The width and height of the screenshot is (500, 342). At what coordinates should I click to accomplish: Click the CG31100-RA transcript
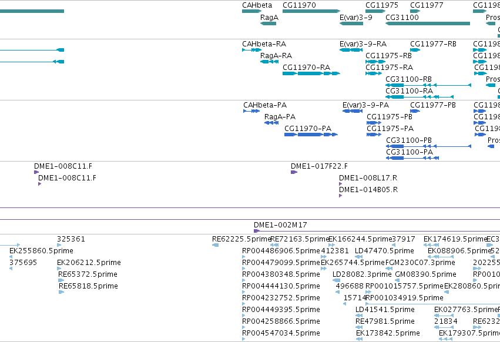tap(420, 97)
